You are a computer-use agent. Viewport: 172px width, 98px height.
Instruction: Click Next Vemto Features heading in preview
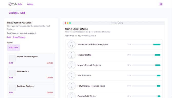77,29
